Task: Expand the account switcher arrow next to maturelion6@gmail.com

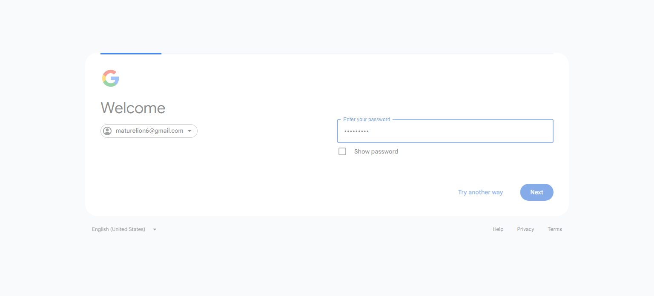Action: click(x=189, y=131)
